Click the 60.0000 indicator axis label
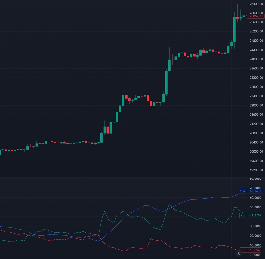265x259 pixels. pos(255,198)
